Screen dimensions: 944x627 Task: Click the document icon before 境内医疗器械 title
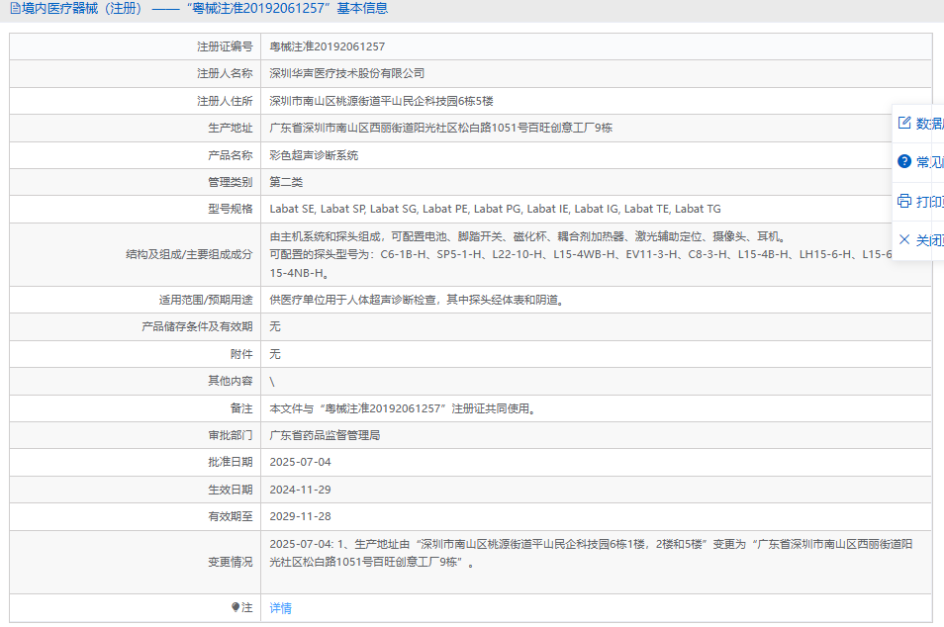pos(16,9)
